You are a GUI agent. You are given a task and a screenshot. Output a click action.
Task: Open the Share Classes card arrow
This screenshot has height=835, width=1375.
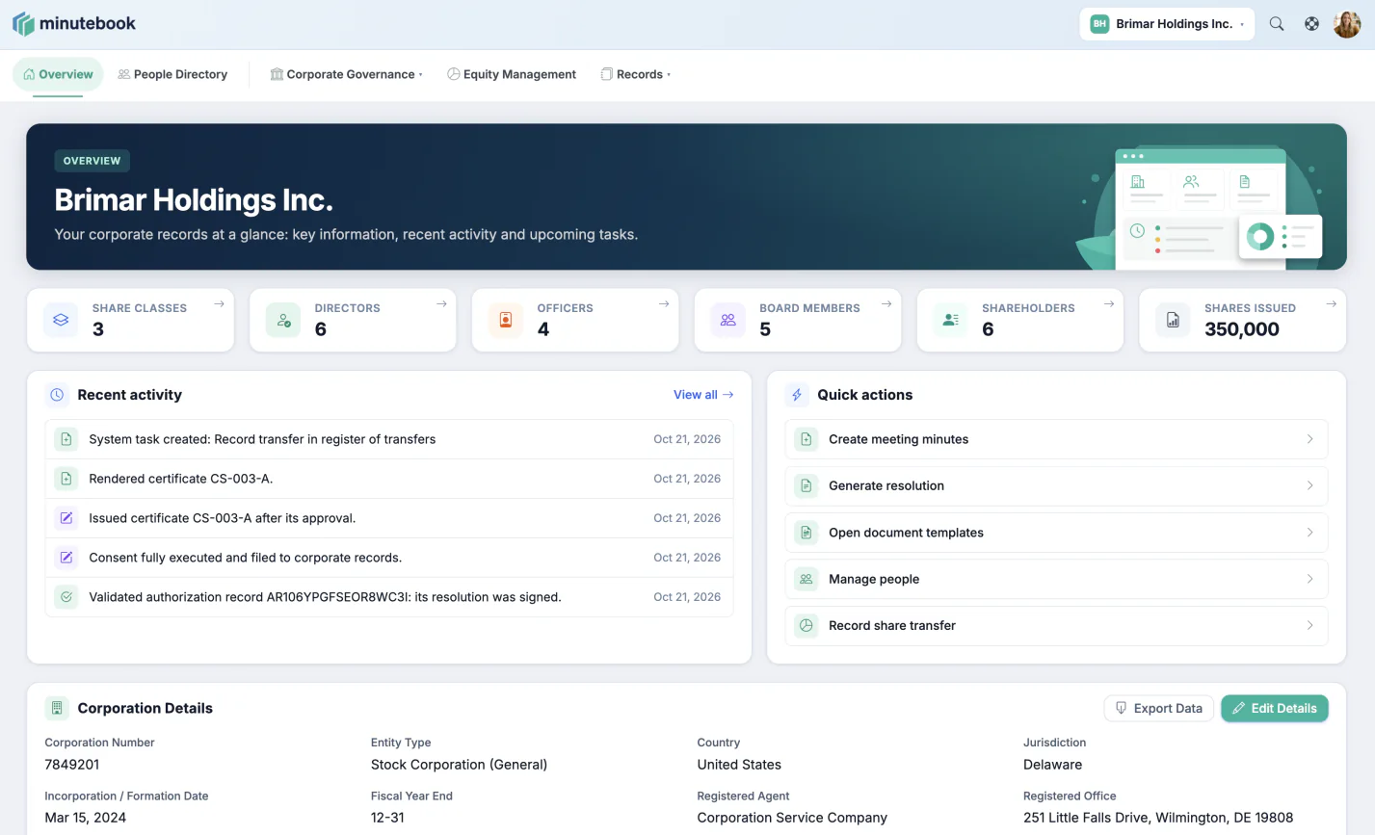[219, 304]
